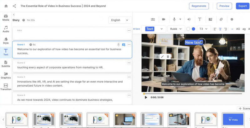Screen dimensions: 250x128
Task: Click the project title text
Action: point(63,6)
